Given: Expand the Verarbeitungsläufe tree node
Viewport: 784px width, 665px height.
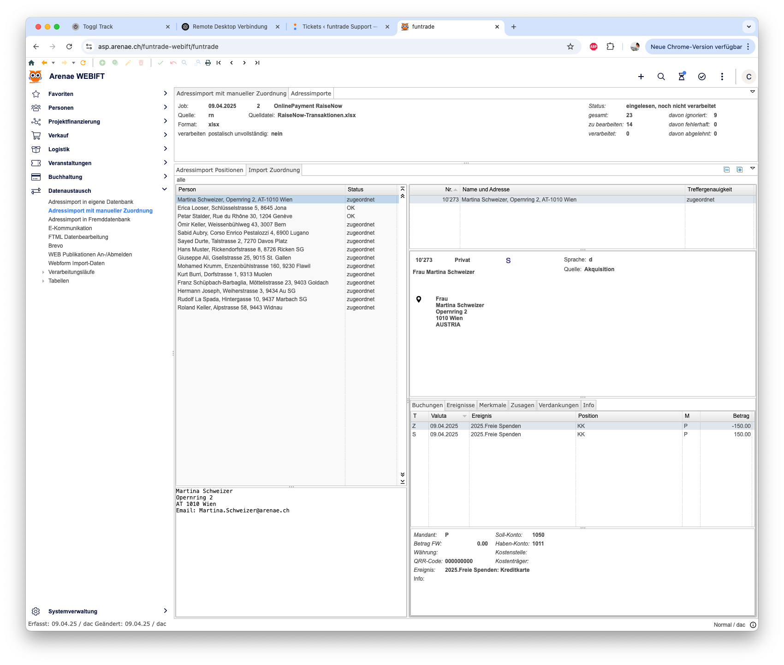Looking at the screenshot, I should click(x=43, y=272).
